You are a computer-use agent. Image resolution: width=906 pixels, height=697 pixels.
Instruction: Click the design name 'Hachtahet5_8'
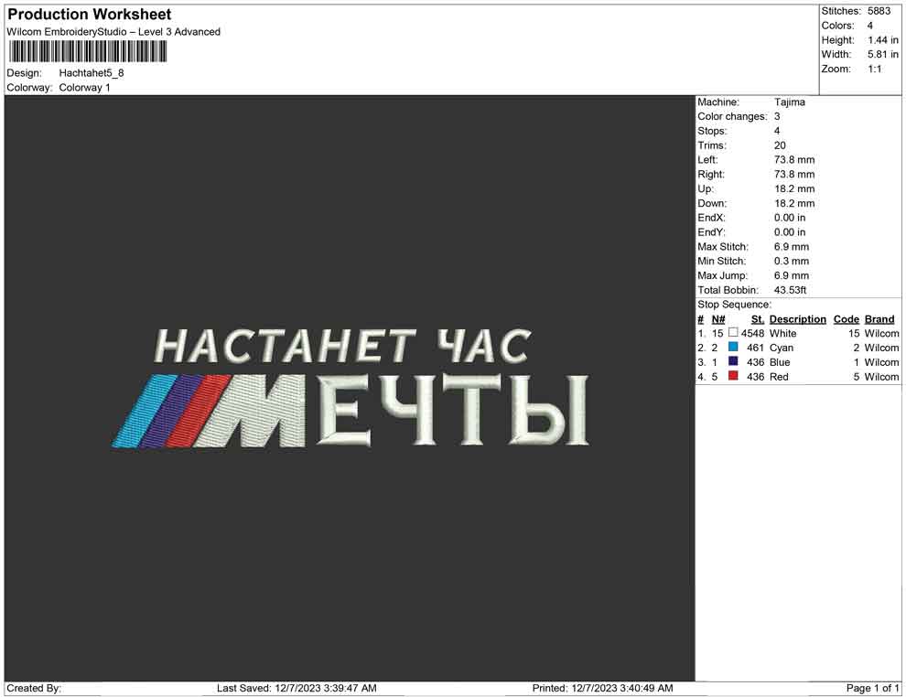[x=92, y=73]
